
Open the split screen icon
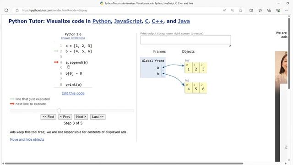coord(251,10)
